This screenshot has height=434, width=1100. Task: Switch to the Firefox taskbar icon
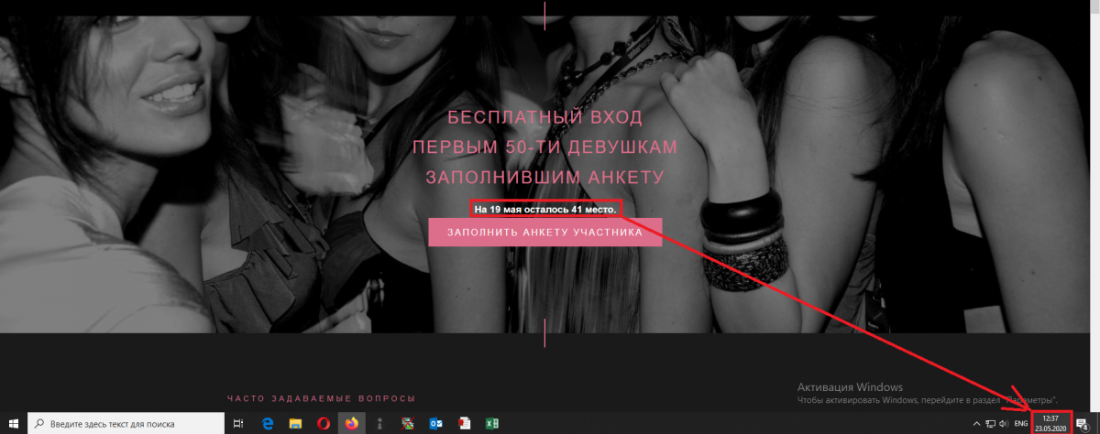[351, 424]
